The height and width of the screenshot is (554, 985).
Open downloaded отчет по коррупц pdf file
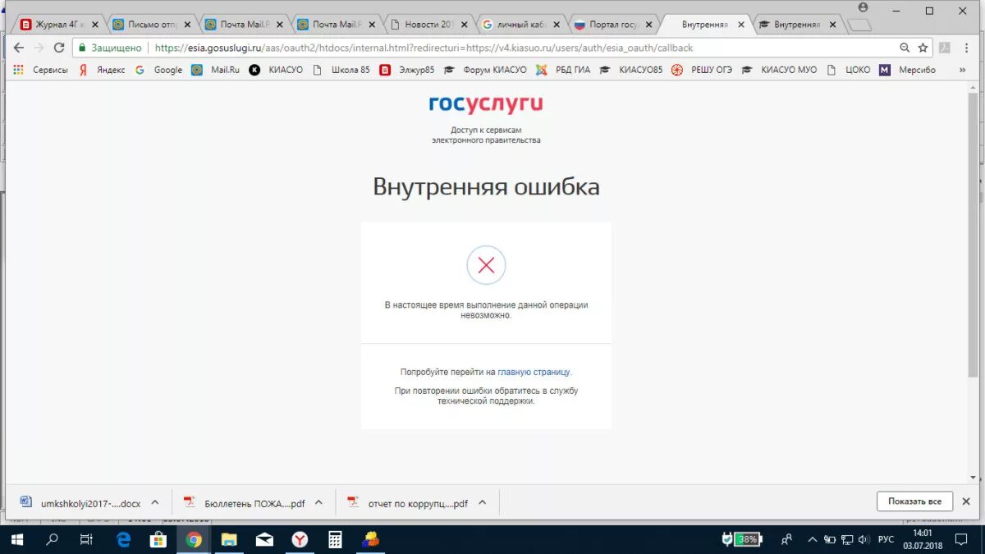tap(408, 503)
